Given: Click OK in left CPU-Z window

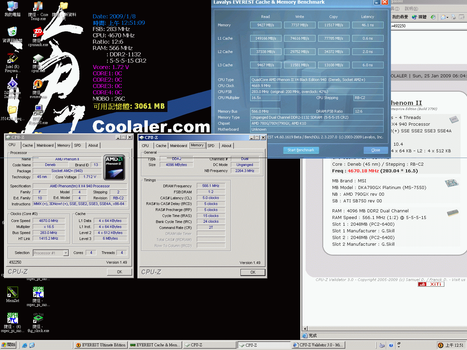Looking at the screenshot, I should click(119, 272).
